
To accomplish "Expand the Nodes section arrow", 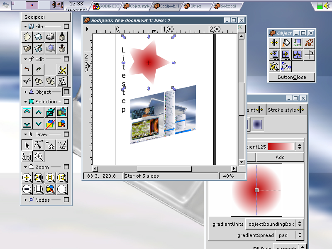I will point(26,200).
